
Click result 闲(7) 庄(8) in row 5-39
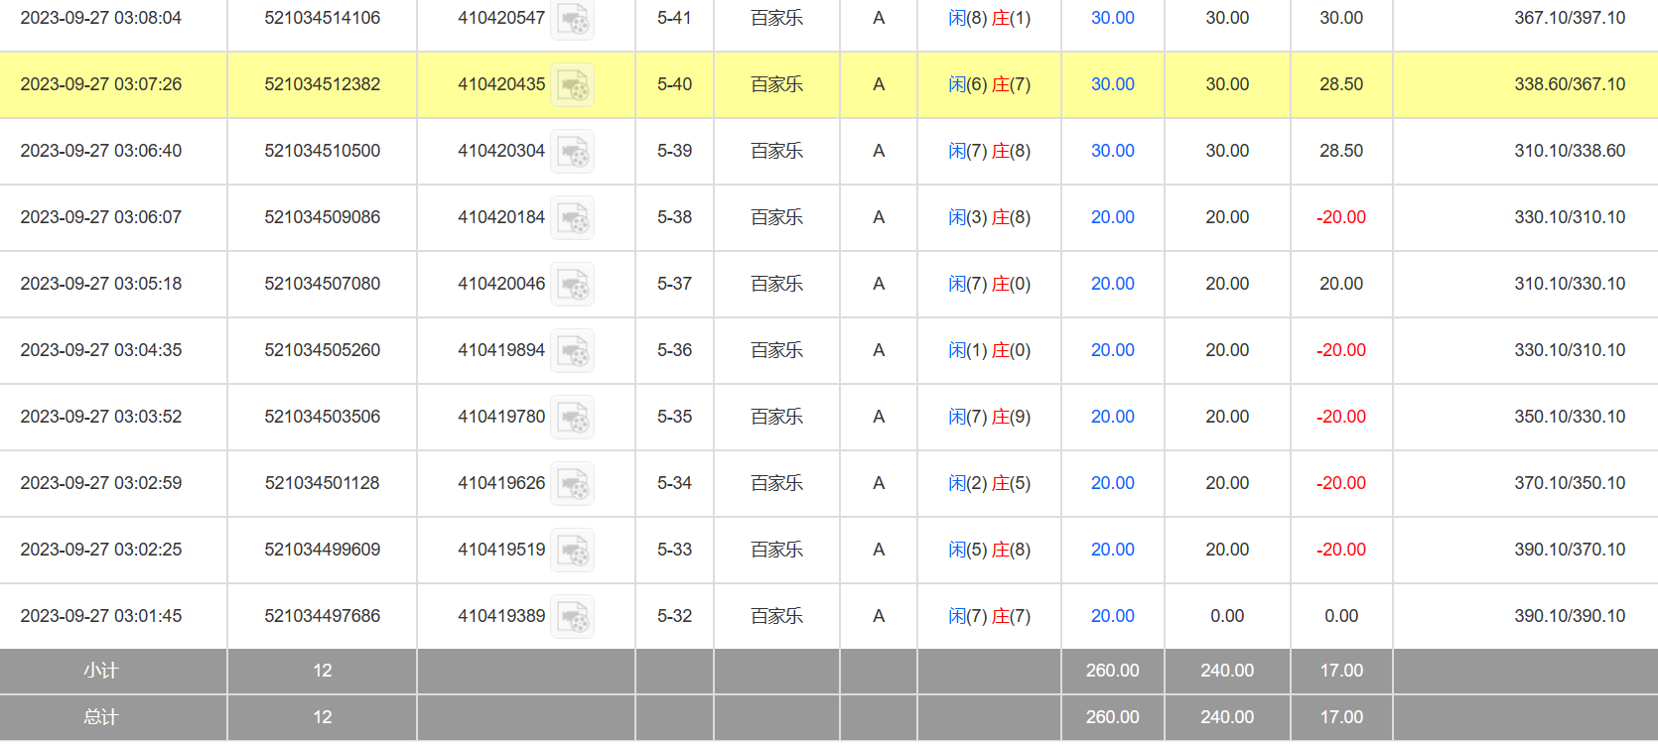(x=989, y=151)
